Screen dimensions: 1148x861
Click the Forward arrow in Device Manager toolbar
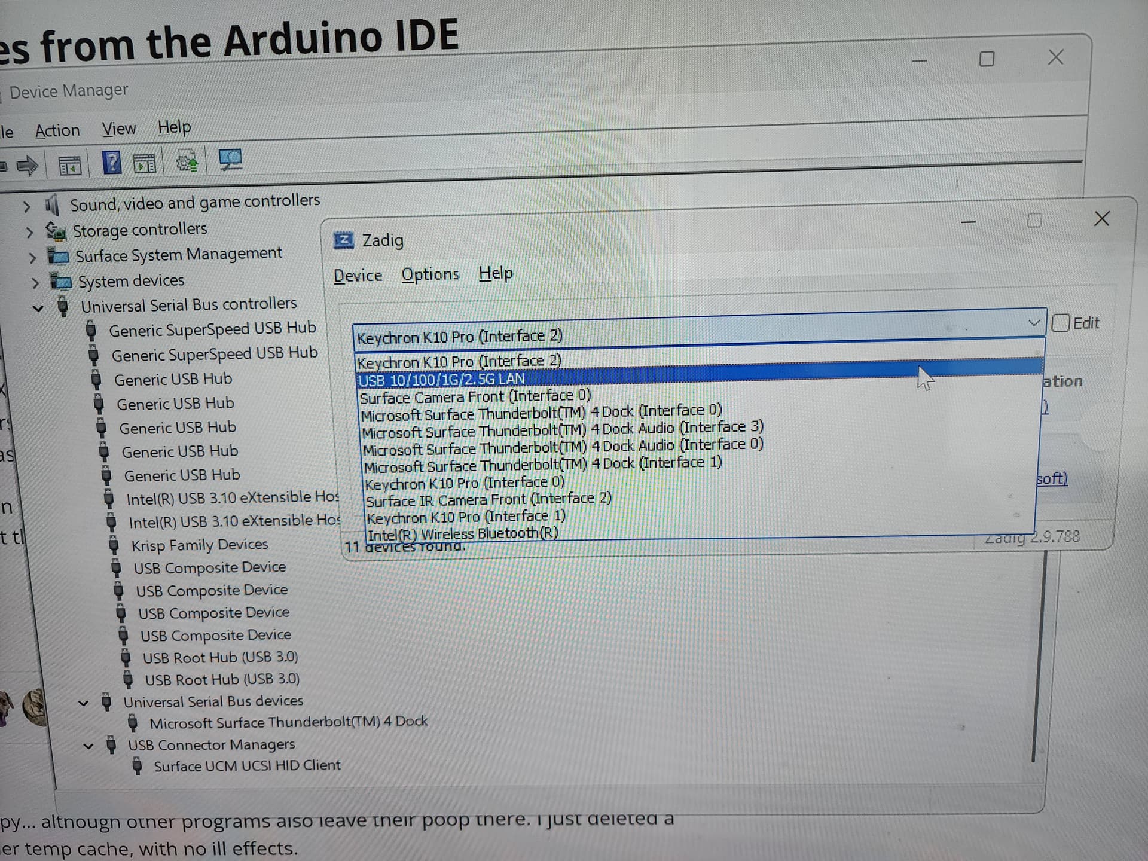click(26, 165)
